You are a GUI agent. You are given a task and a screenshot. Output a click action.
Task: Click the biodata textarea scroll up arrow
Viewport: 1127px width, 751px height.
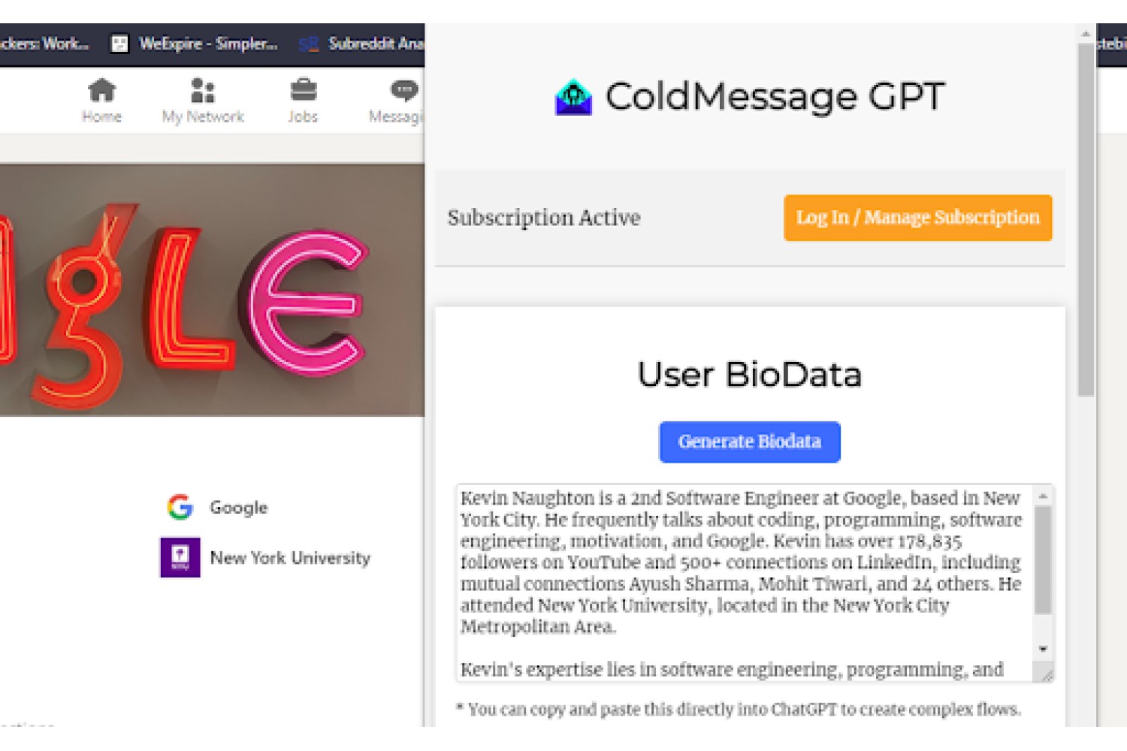[1043, 496]
